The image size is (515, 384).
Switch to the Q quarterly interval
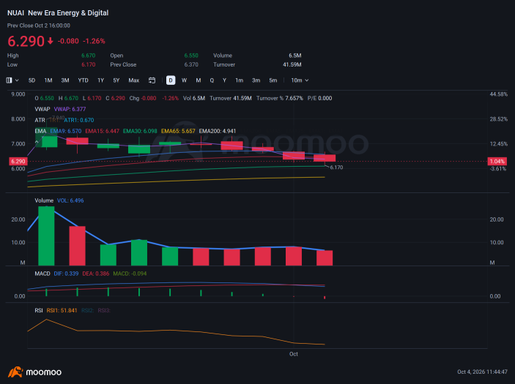click(x=212, y=80)
